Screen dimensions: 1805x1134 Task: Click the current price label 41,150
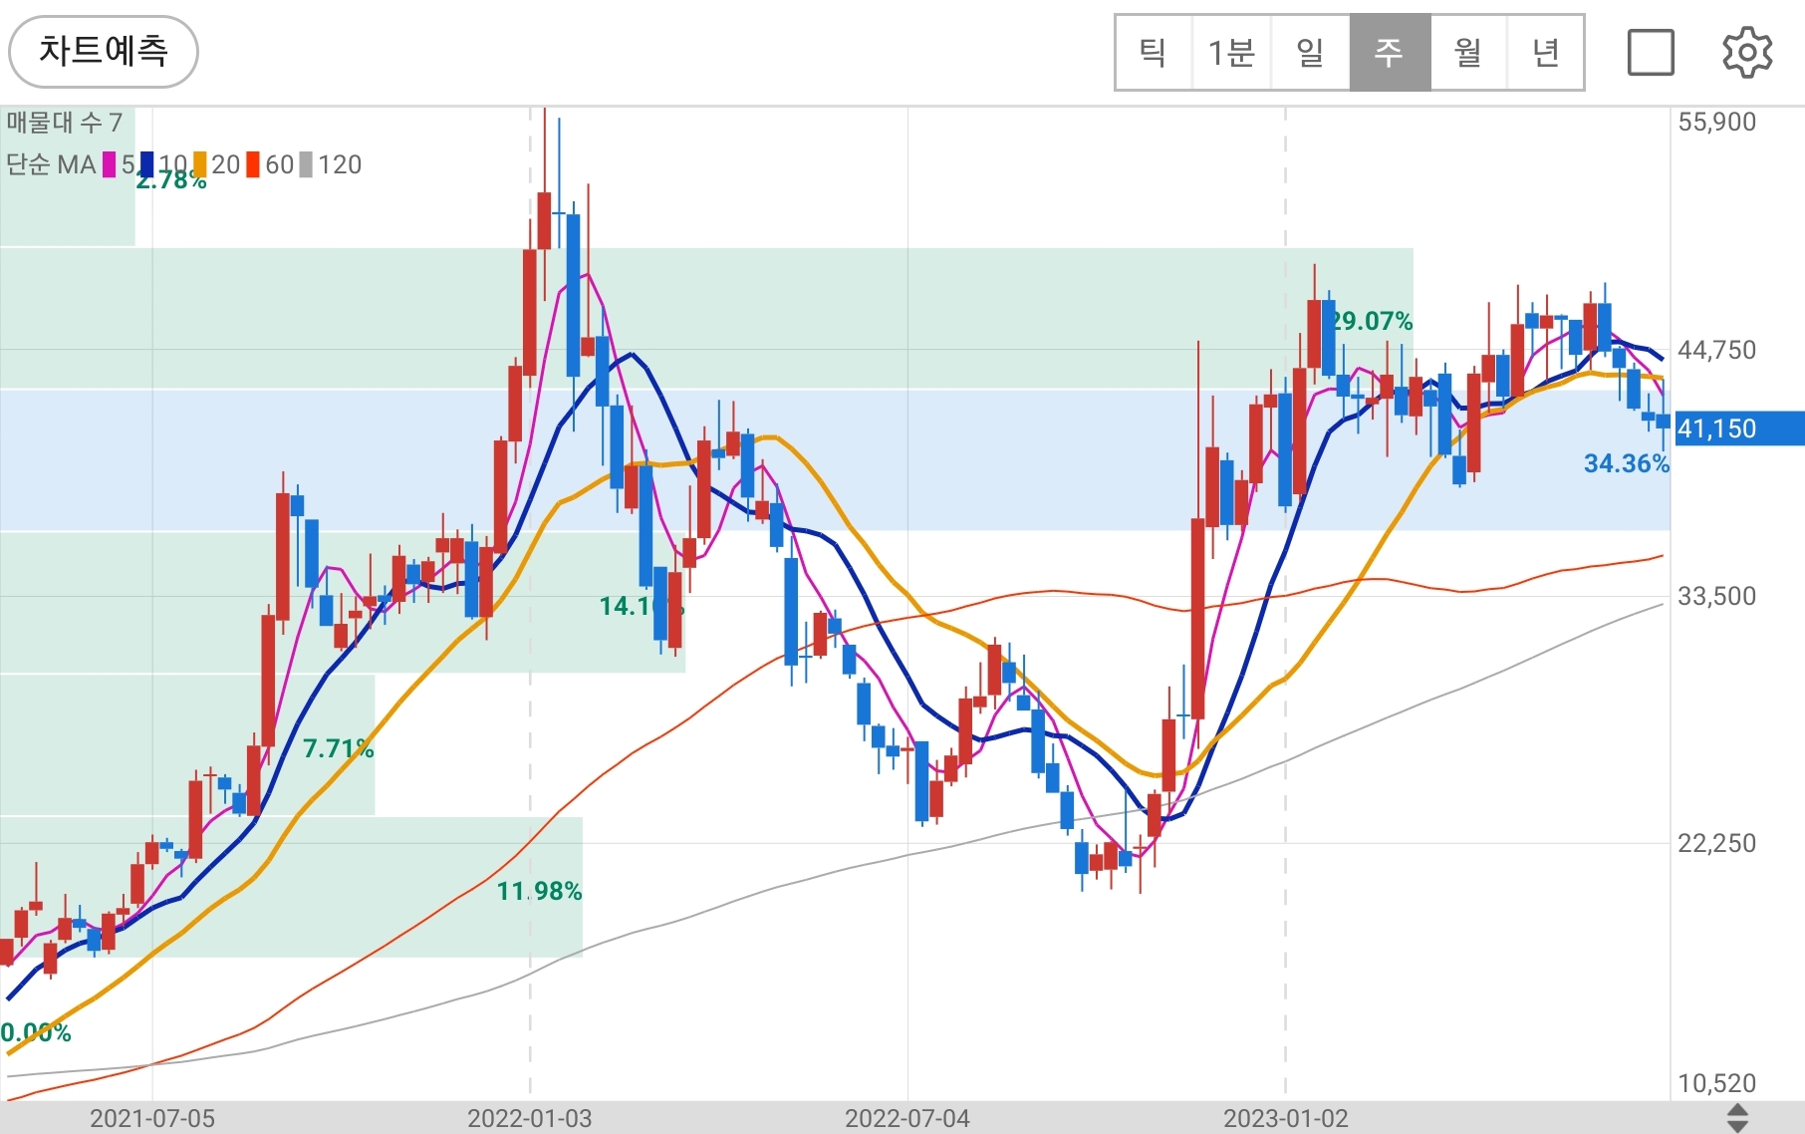pyautogui.click(x=1739, y=428)
